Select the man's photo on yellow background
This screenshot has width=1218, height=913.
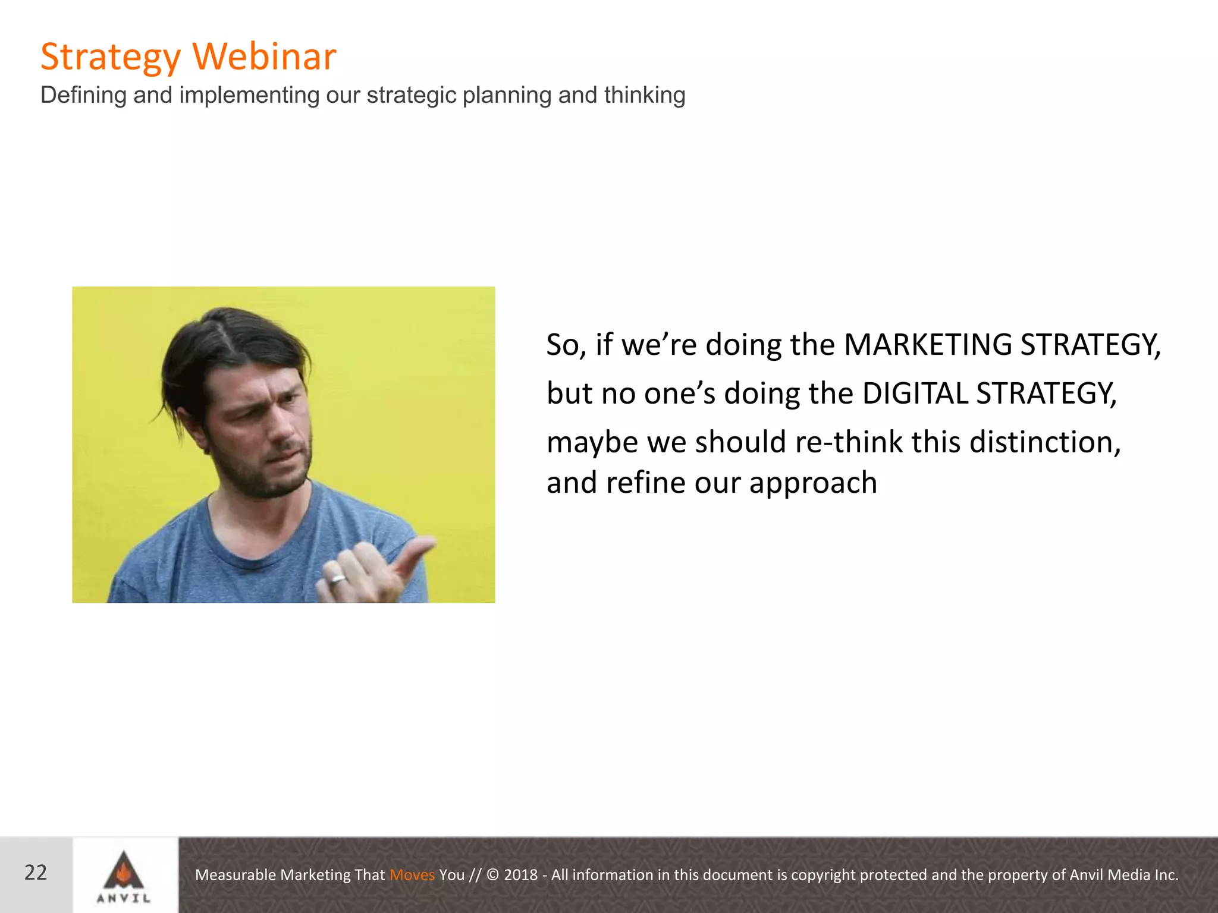click(284, 445)
